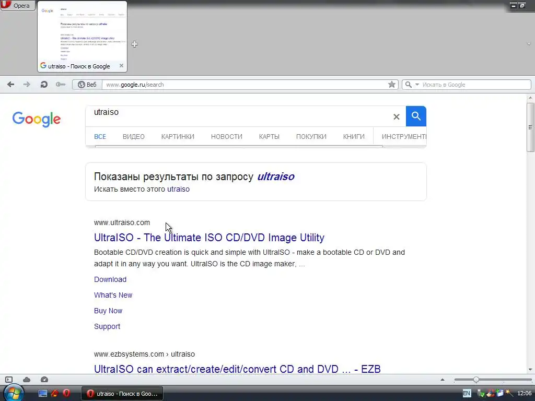The image size is (535, 401).
Task: Open the closed tabs dropdown arrow
Action: pyautogui.click(x=529, y=44)
